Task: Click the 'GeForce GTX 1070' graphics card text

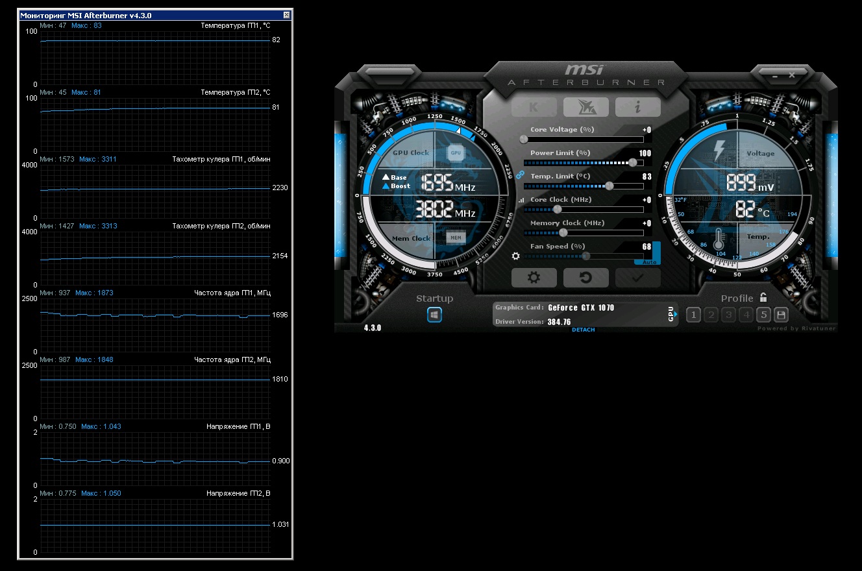Action: coord(581,308)
